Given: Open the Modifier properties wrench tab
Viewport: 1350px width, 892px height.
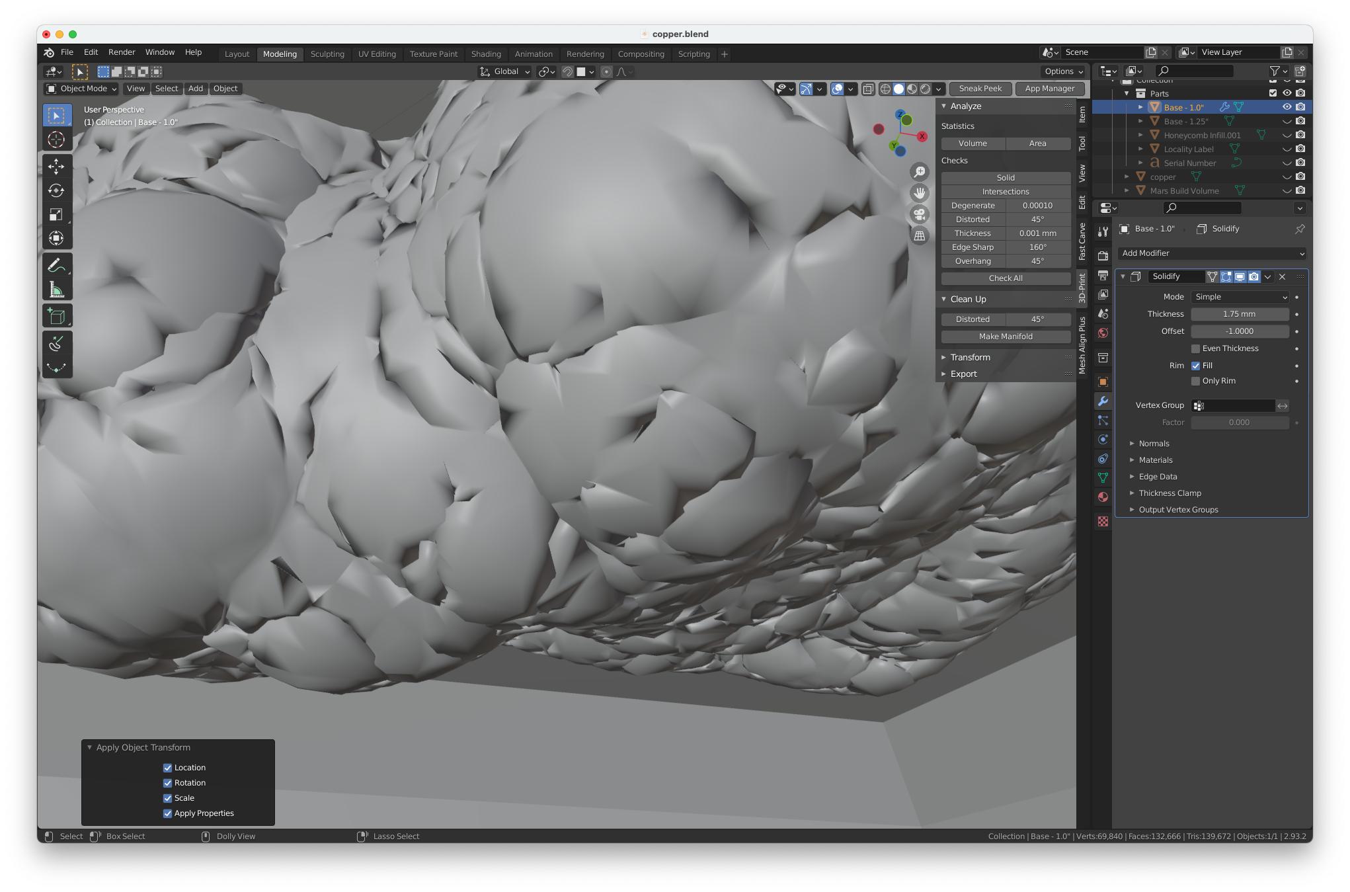Looking at the screenshot, I should 1102,401.
